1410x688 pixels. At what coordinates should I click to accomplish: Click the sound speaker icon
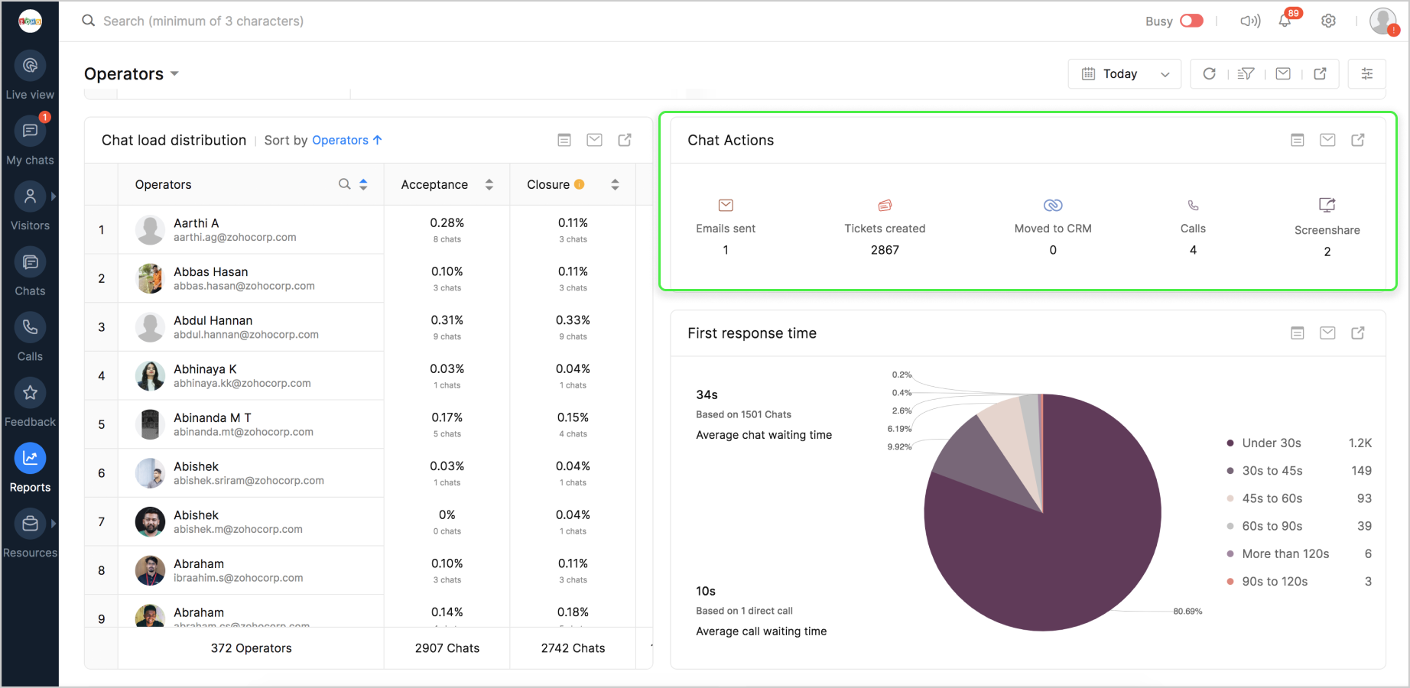click(1249, 21)
